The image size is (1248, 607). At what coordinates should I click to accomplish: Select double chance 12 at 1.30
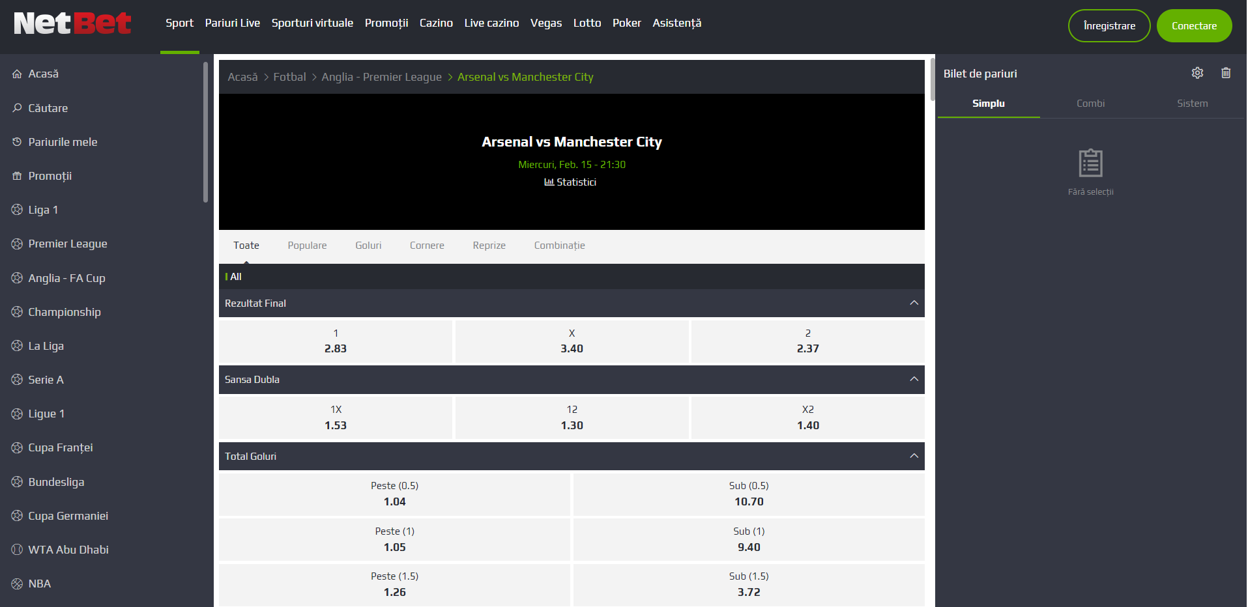[572, 417]
